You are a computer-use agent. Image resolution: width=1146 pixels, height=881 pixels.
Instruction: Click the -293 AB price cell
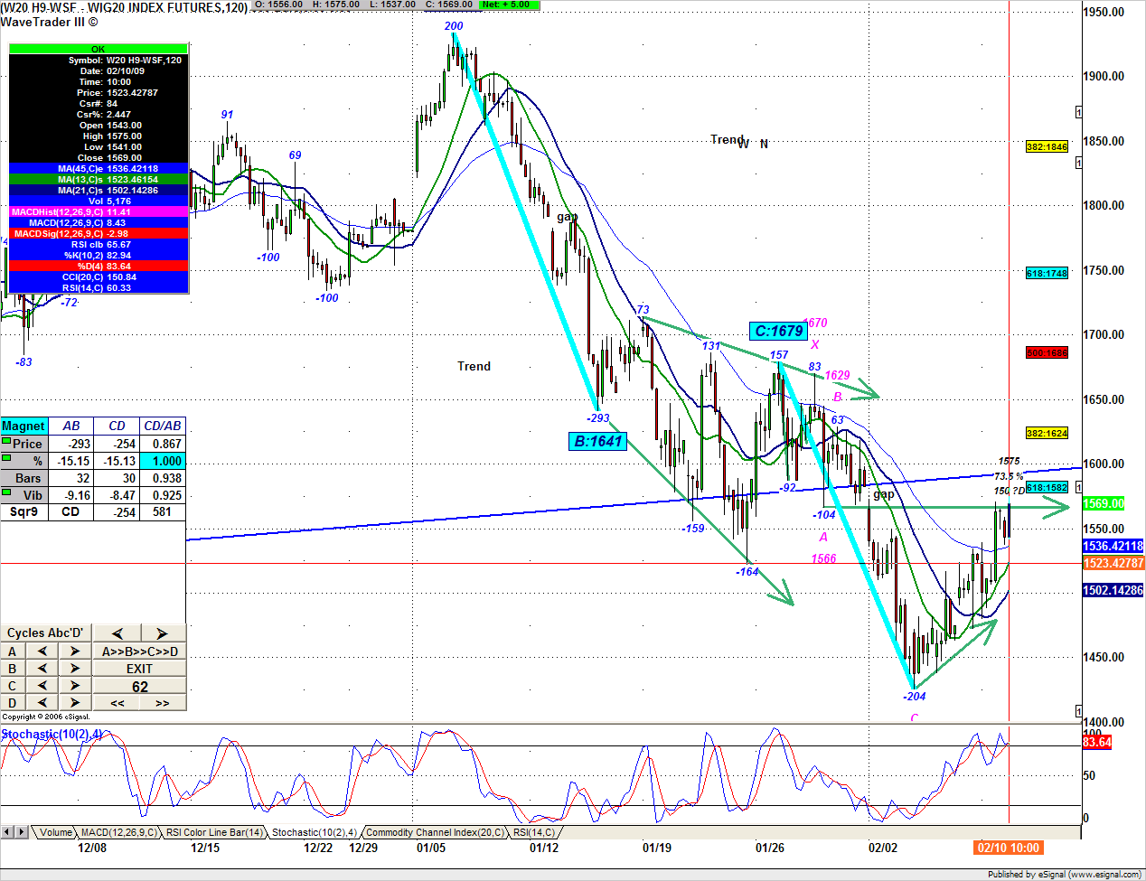pos(71,444)
